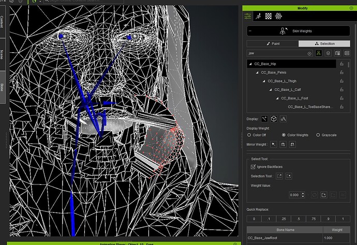Open the Bone side tab on left
The width and height of the screenshot is (357, 245).
[x=2, y=88]
